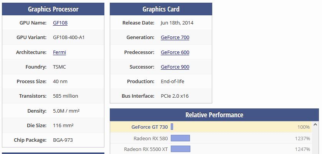This screenshot has width=322, height=154.
Task: Open the GeForce 900 successor link
Action: point(175,67)
